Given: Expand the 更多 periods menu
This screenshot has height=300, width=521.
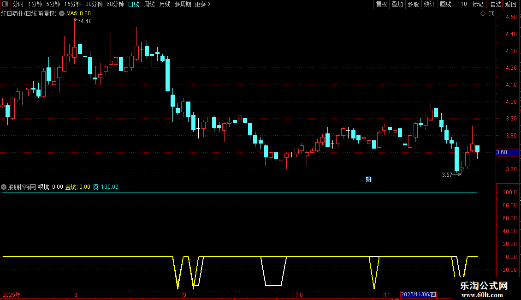Looking at the screenshot, I should pos(203,4).
